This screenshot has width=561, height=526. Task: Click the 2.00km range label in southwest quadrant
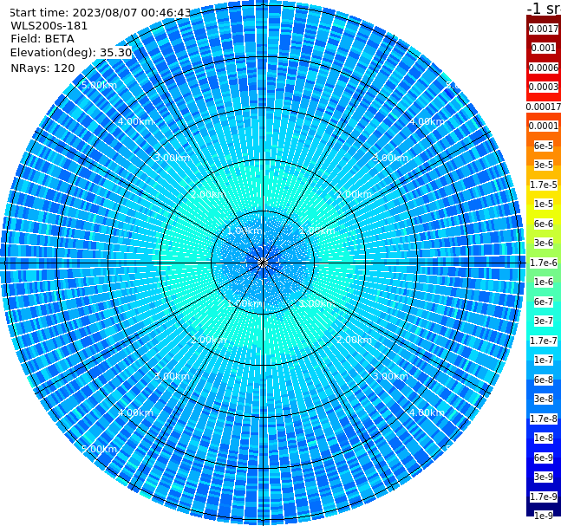(x=209, y=340)
